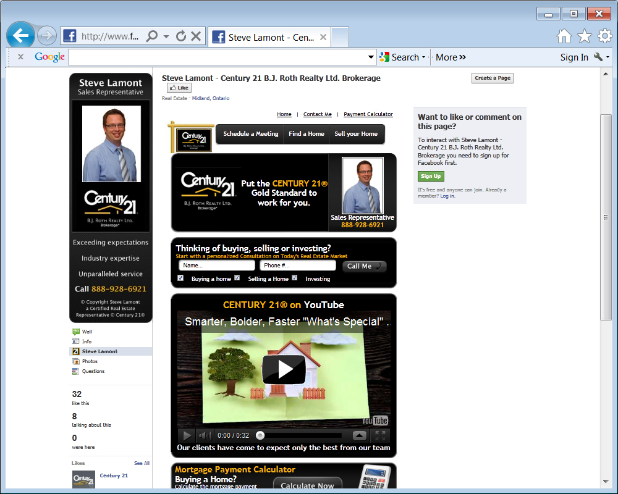618x494 pixels.
Task: Play the YouTube video with center button
Action: (284, 369)
